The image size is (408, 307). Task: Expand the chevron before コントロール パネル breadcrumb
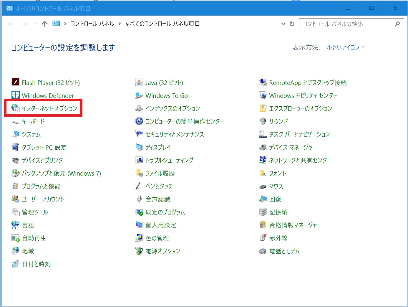pyautogui.click(x=65, y=24)
